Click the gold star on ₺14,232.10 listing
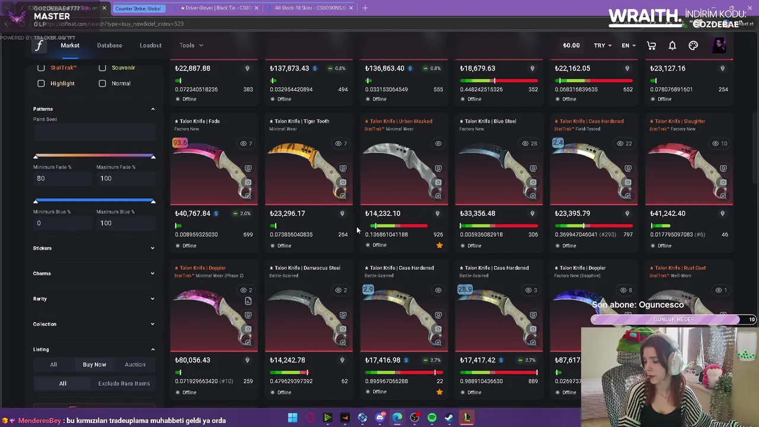Viewport: 759px width, 427px height. point(439,245)
